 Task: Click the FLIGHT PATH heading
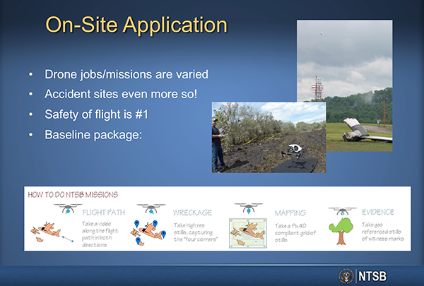(104, 212)
